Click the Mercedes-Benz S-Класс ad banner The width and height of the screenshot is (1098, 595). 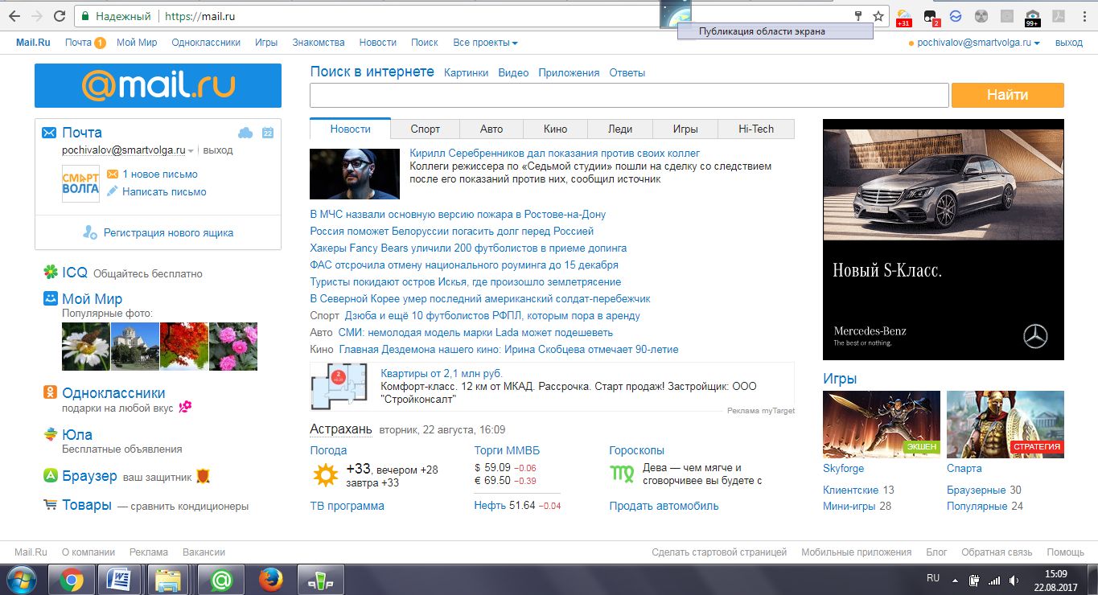tap(944, 240)
